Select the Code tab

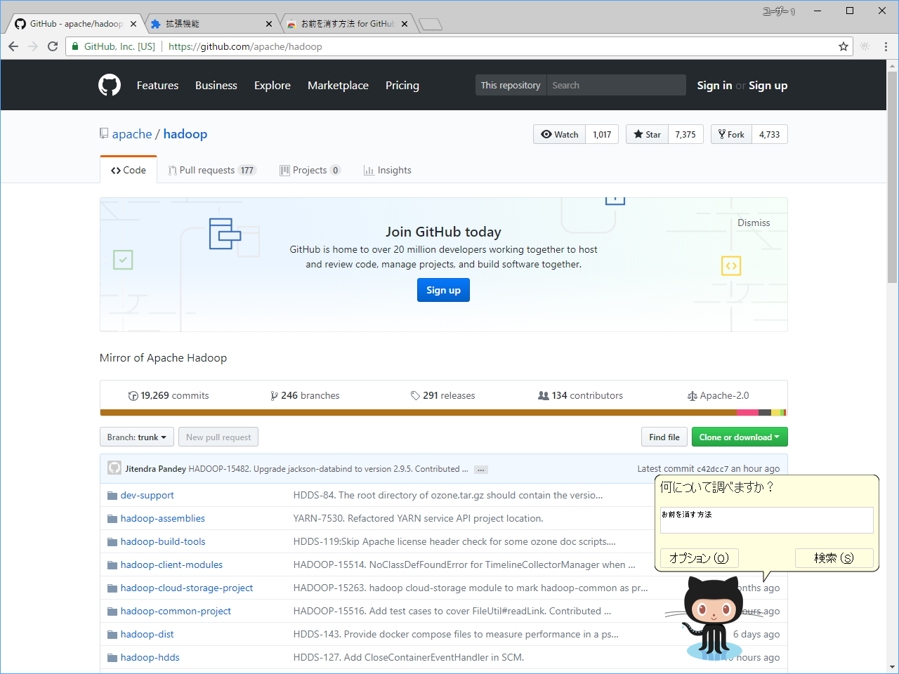(x=129, y=170)
